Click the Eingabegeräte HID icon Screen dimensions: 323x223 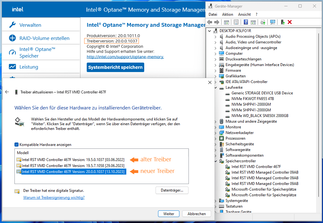222,65
